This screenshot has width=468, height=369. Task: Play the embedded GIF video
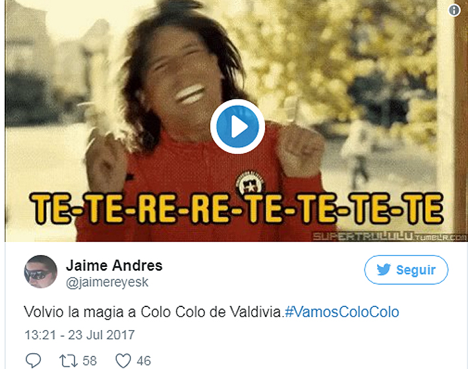(237, 127)
